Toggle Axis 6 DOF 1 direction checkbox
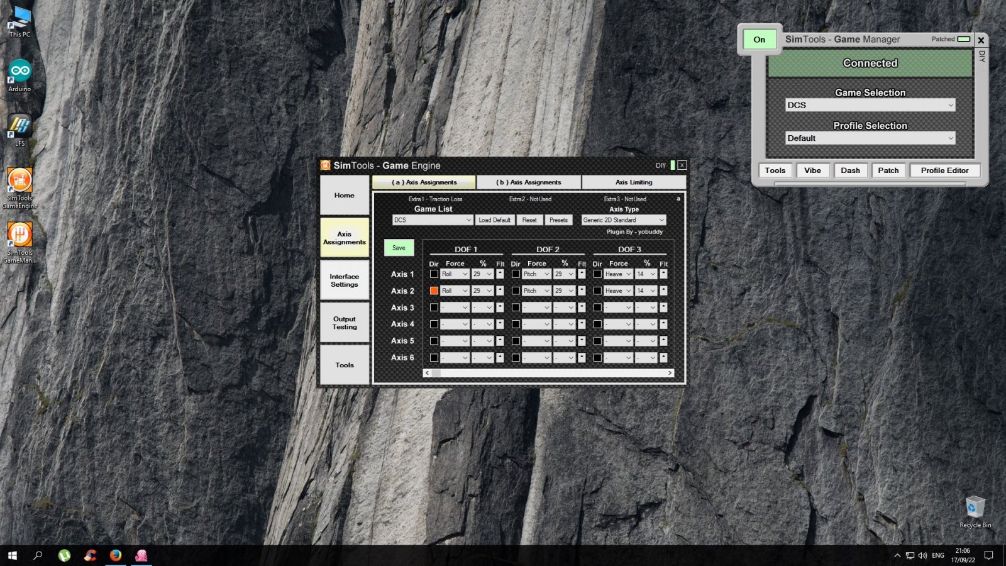1006x566 pixels. 434,357
